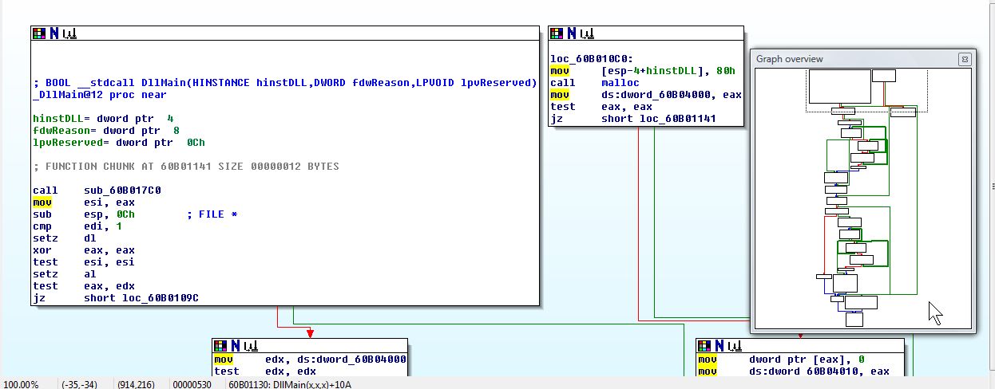Click the large top-left block in the Graph overview
The image size is (995, 389).
coord(839,86)
